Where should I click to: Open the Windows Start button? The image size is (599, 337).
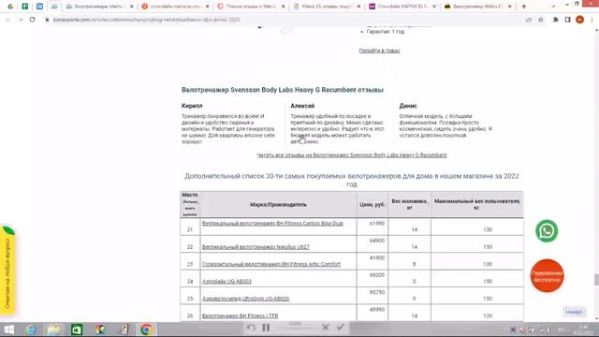coord(9,330)
